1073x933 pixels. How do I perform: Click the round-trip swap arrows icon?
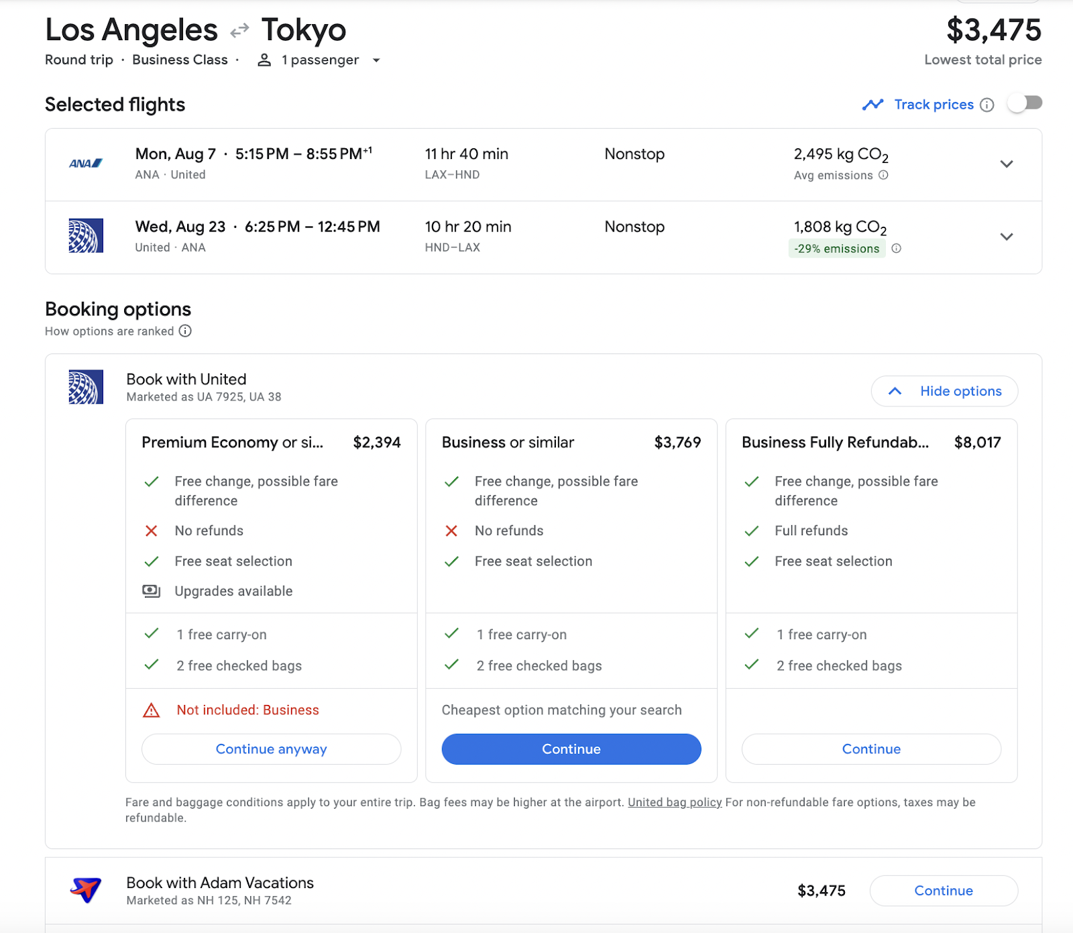coord(239,31)
